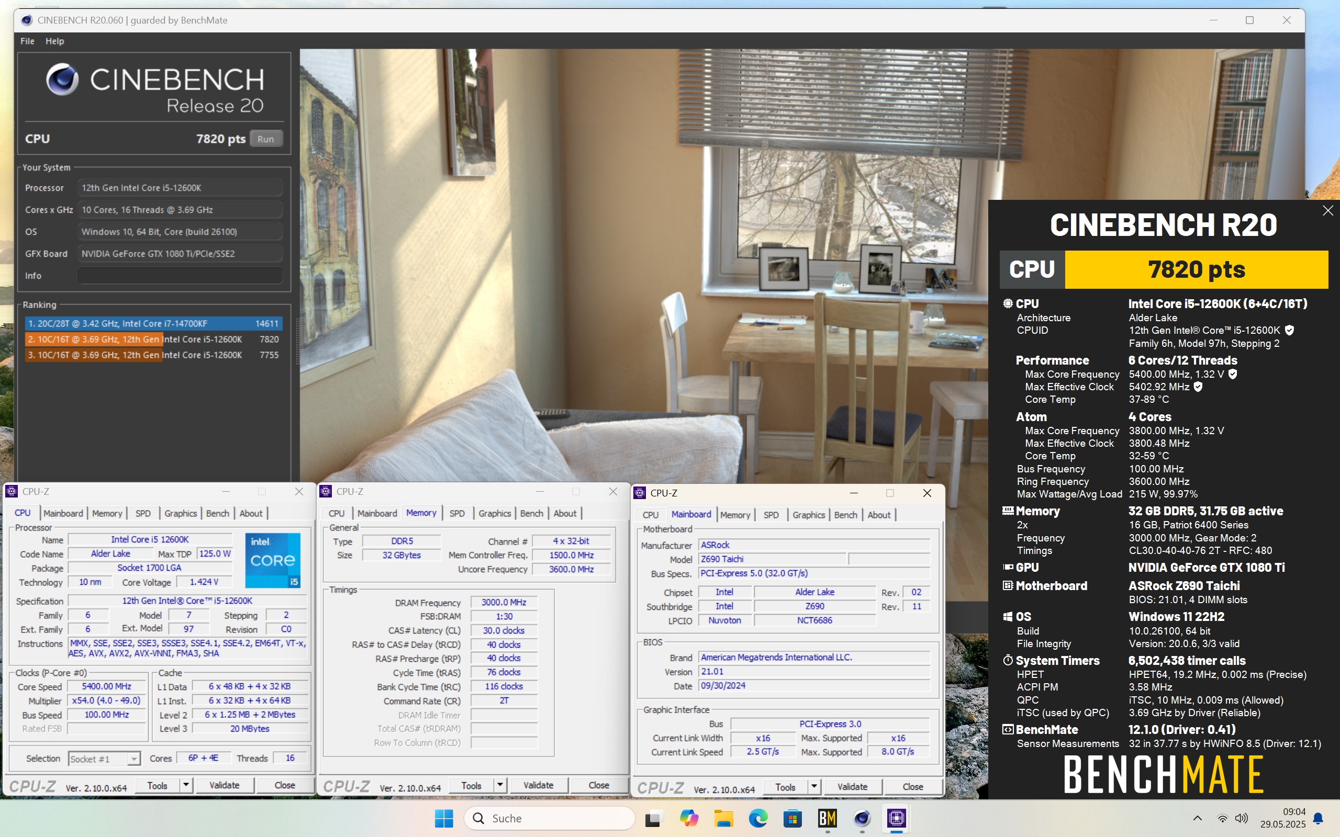Switch to CPU tab in Memory CPU-Z window

336,513
